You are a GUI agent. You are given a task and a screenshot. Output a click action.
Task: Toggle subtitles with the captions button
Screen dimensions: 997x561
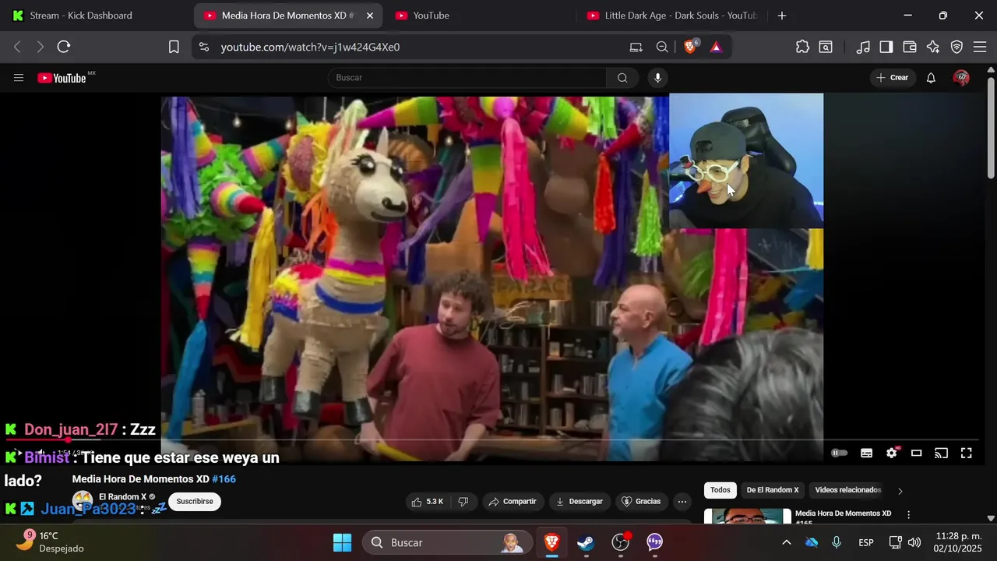click(866, 453)
